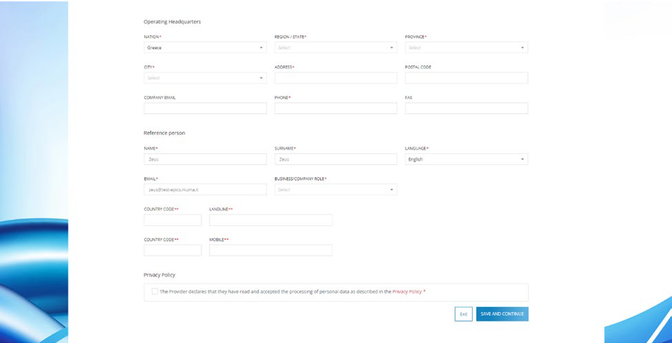This screenshot has height=343, width=672.
Task: Open the Province select dropdown
Action: coord(466,48)
